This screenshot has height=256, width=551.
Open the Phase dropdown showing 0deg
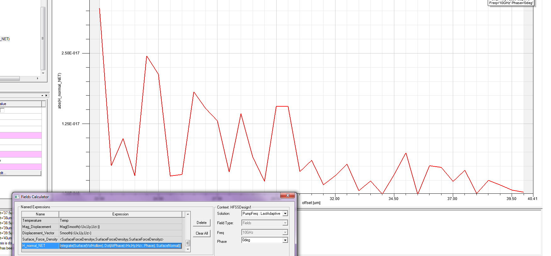tap(285, 240)
